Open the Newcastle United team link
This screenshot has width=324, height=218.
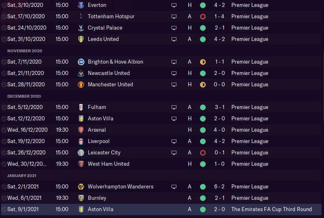point(109,73)
